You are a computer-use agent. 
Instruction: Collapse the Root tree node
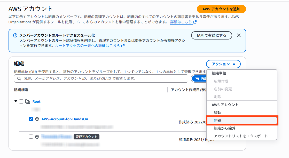[16, 102]
